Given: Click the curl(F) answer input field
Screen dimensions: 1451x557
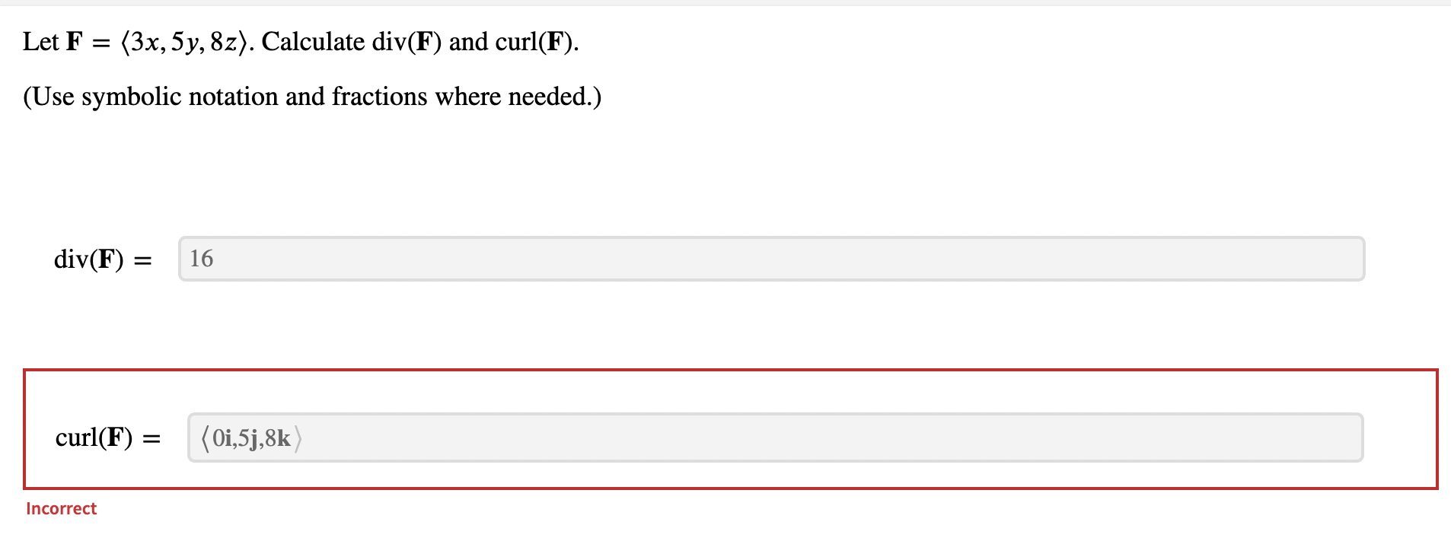Looking at the screenshot, I should 685,437.
